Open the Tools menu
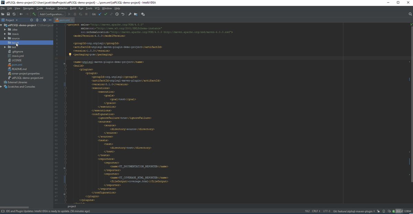The image size is (413, 214). (89, 8)
